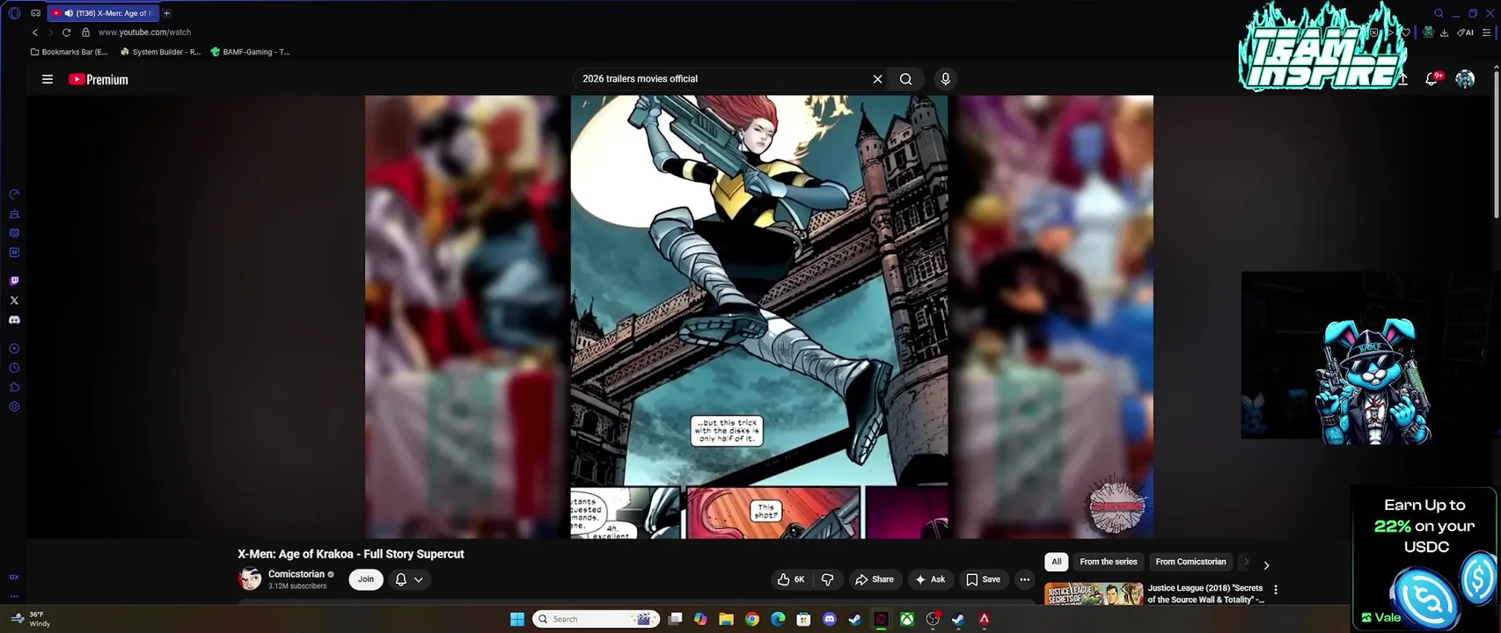Open the Opera GX main menu icon

[14, 13]
